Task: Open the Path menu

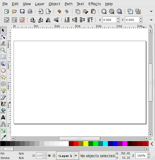Action: click(x=68, y=4)
